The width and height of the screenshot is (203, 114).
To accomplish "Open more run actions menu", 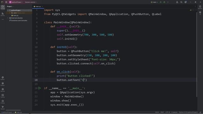I will pos(168,2).
